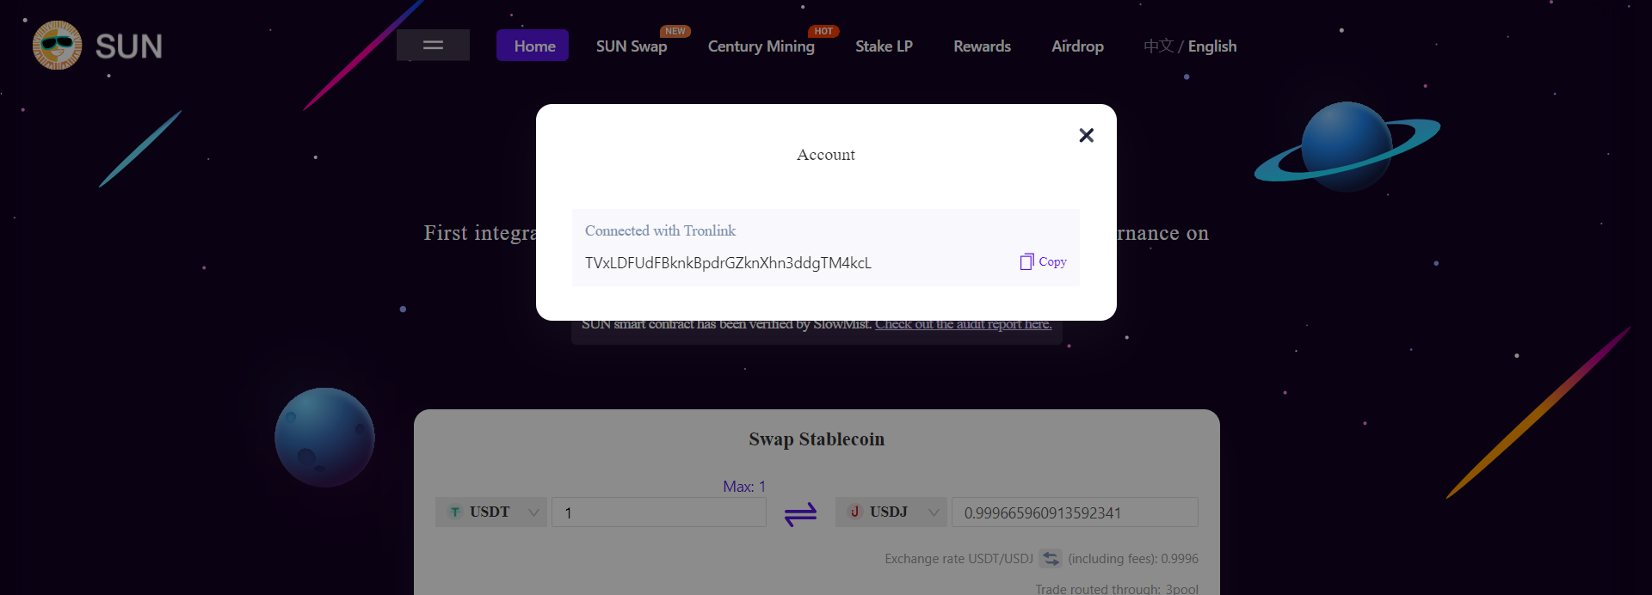This screenshot has height=595, width=1652.
Task: Open the audit report link
Action: point(963,324)
